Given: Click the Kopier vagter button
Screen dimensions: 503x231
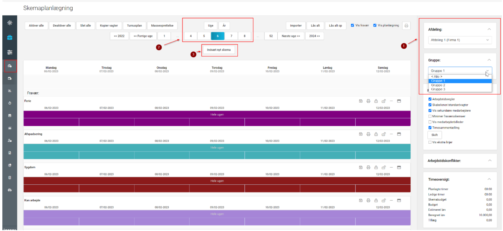Looking at the screenshot, I should (109, 26).
